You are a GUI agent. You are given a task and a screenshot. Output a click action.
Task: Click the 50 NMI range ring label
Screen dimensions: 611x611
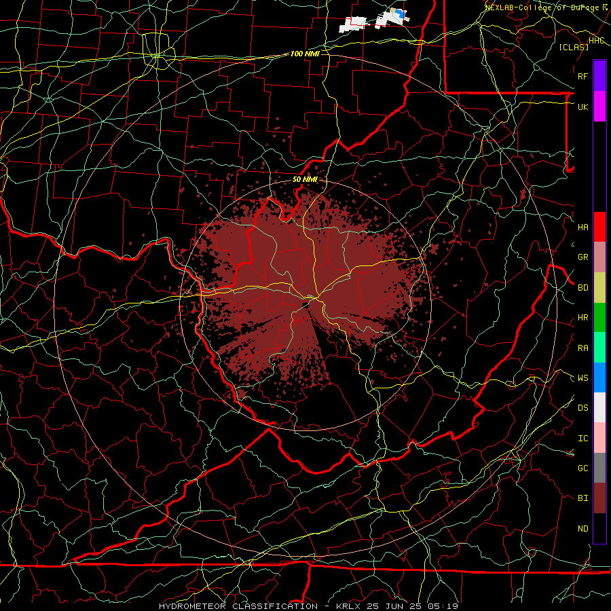click(x=305, y=180)
